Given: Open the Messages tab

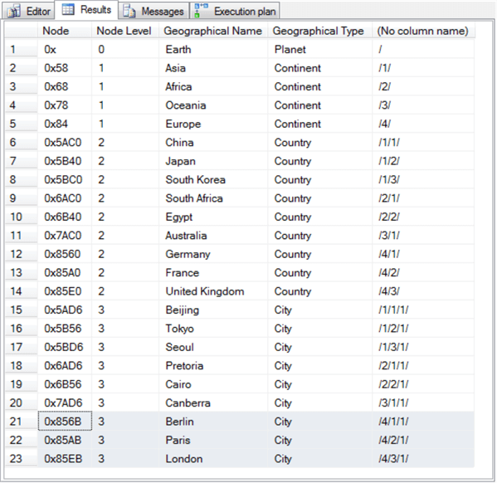Looking at the screenshot, I should (153, 12).
